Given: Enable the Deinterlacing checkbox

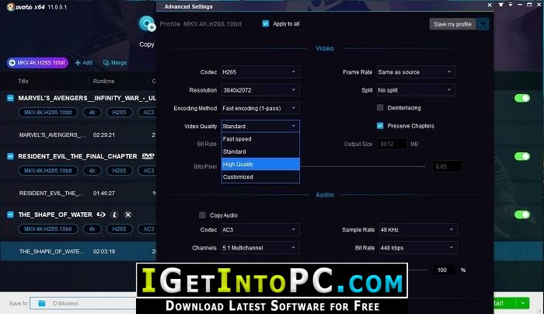Looking at the screenshot, I should (380, 107).
